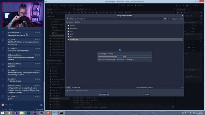
Task: Click the Exporting for Android progress bar
Action: pos(125,57)
